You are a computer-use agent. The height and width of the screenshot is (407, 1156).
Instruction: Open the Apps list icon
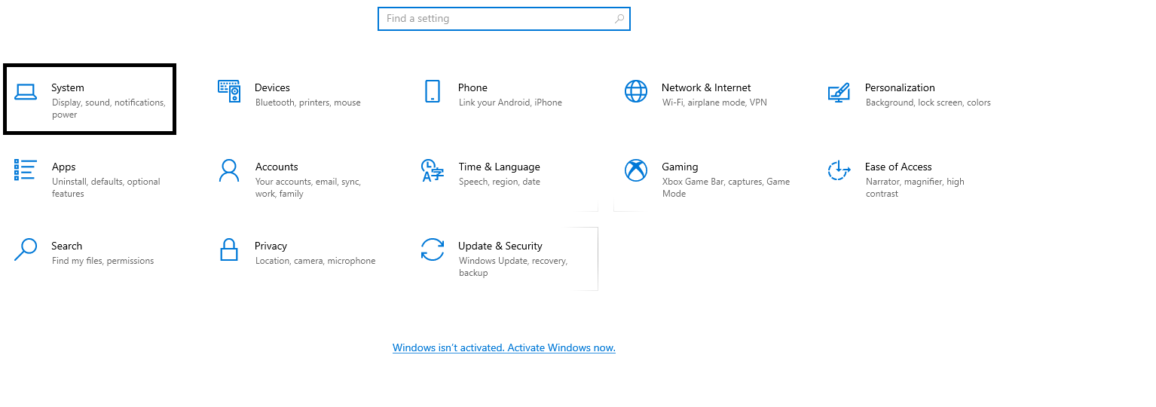coord(25,170)
